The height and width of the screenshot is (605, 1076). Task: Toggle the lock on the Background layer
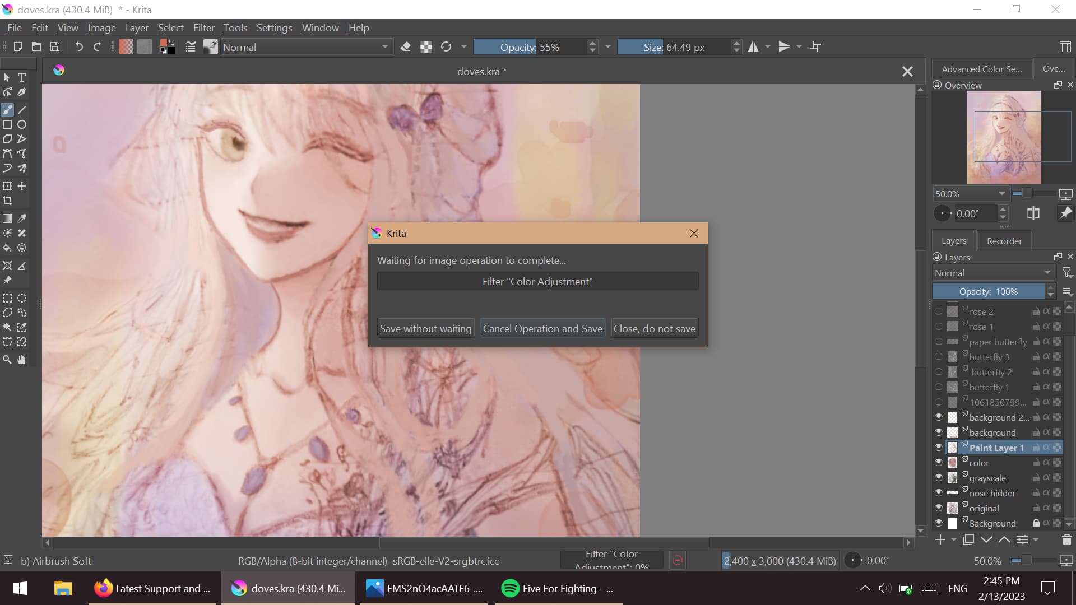[x=1036, y=523]
